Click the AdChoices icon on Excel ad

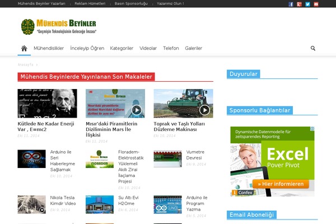[312, 129]
